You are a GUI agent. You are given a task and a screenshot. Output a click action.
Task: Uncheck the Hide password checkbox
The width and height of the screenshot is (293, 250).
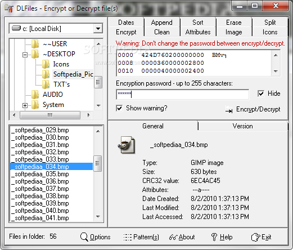[x=261, y=93]
